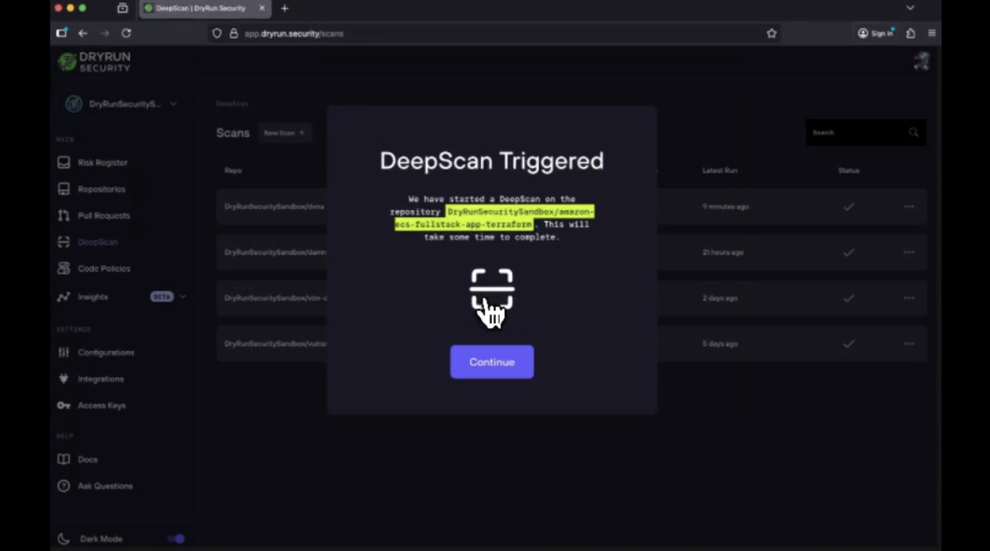The height and width of the screenshot is (551, 990).
Task: Click the Continue button in the dialog
Action: click(492, 362)
